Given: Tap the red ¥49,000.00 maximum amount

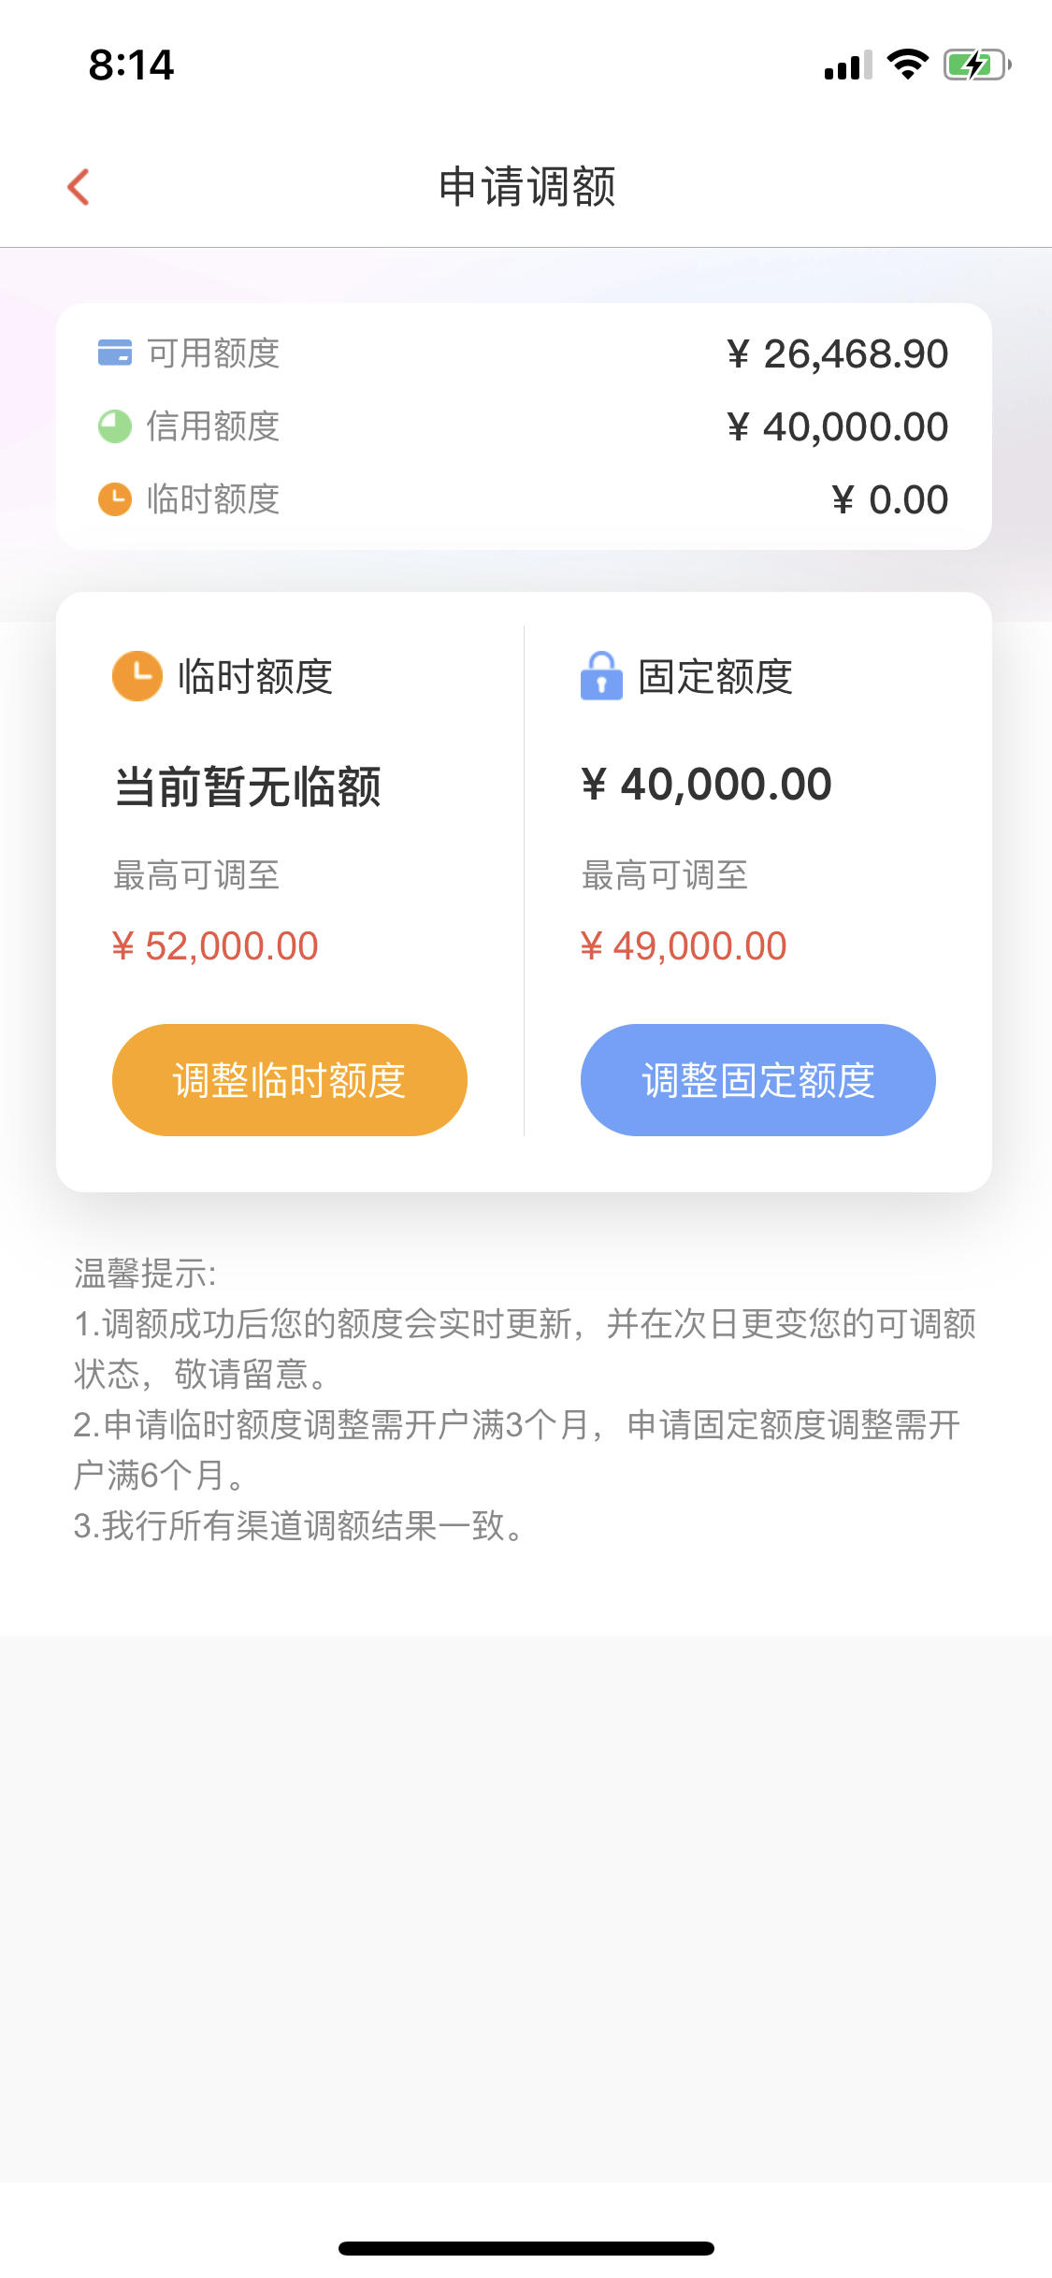Looking at the screenshot, I should 684,946.
